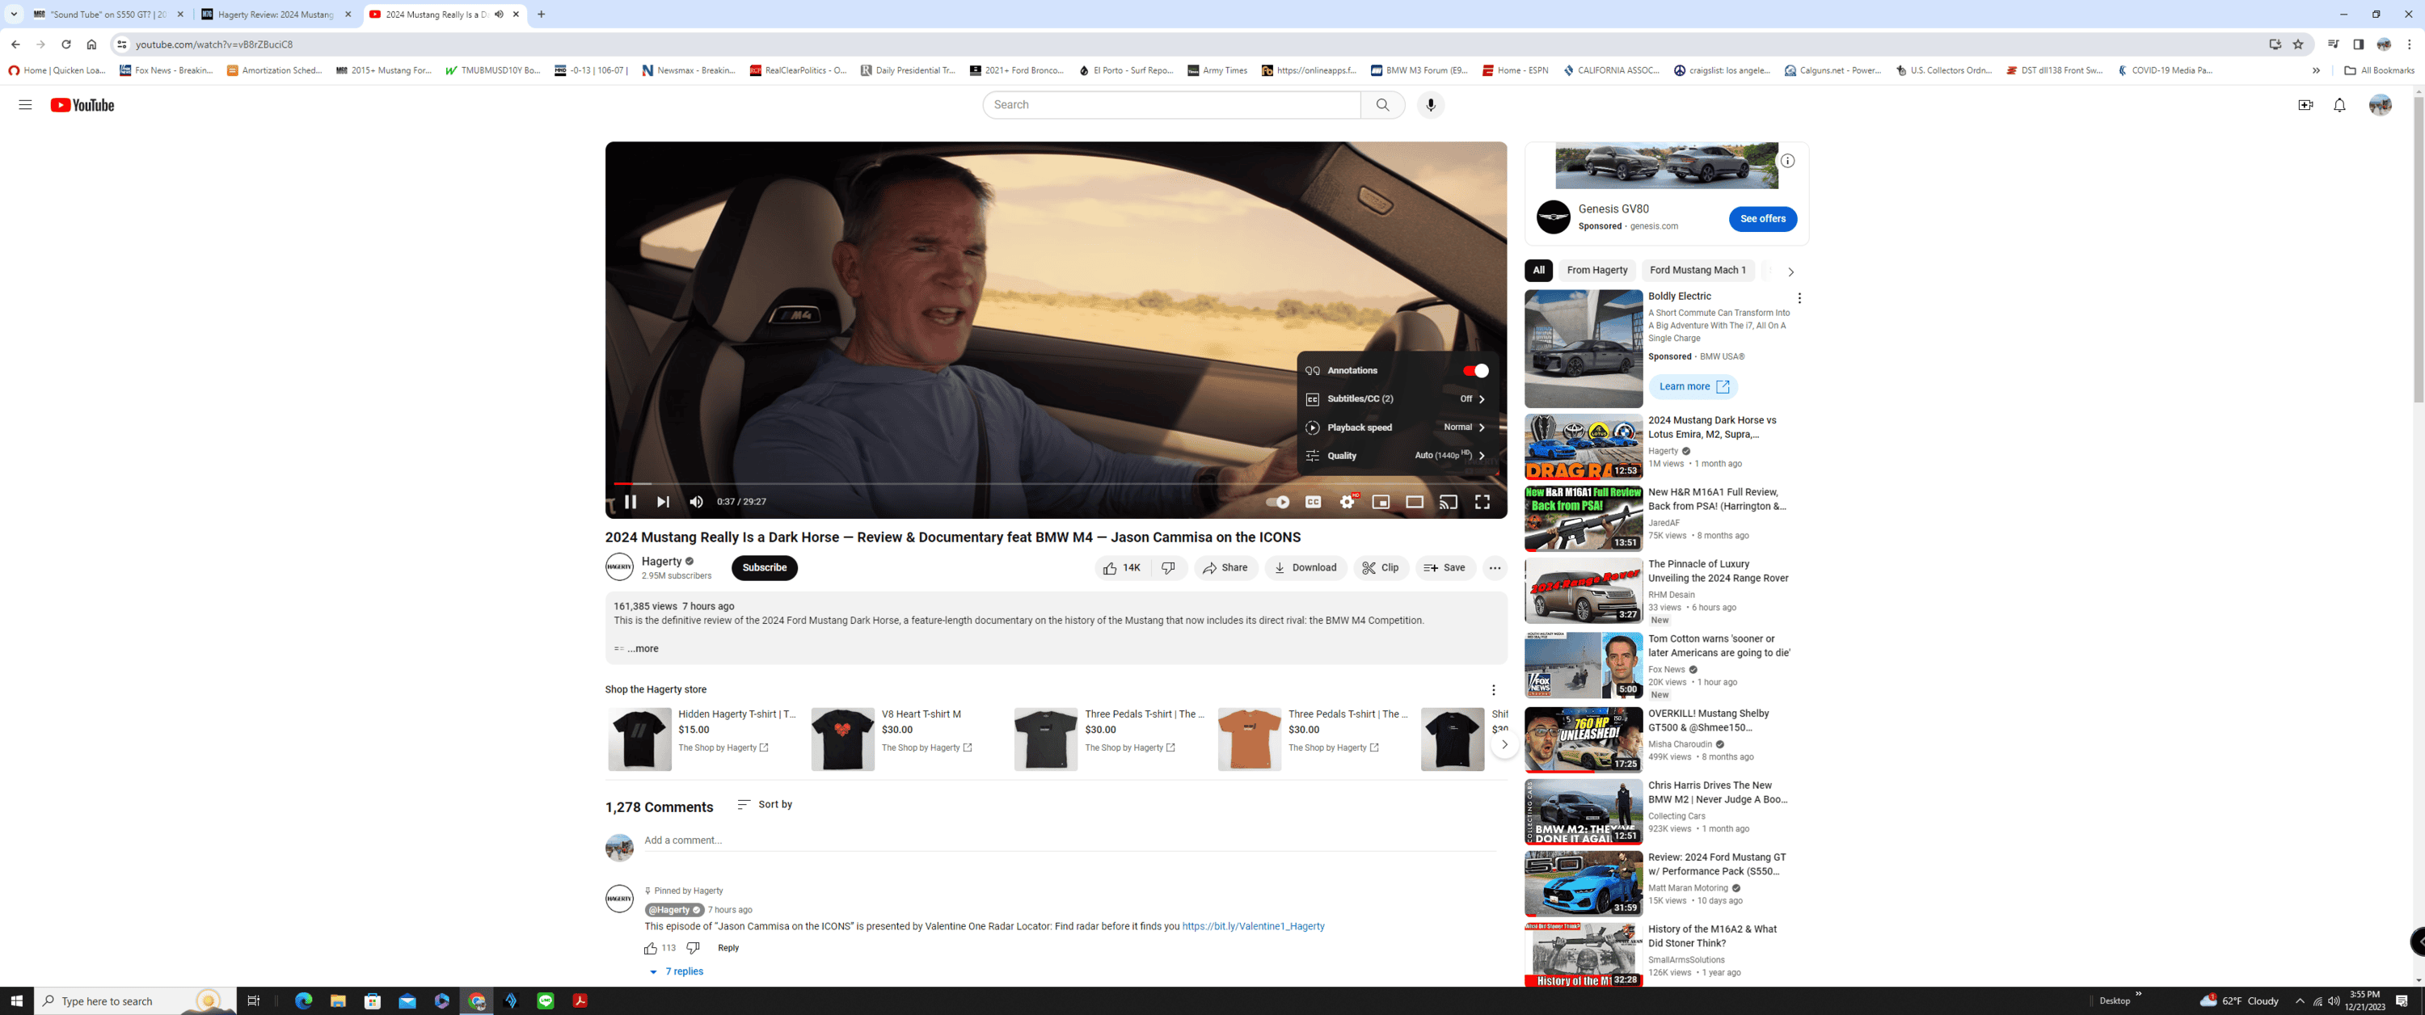
Task: Open a new browser tab
Action: [x=542, y=14]
